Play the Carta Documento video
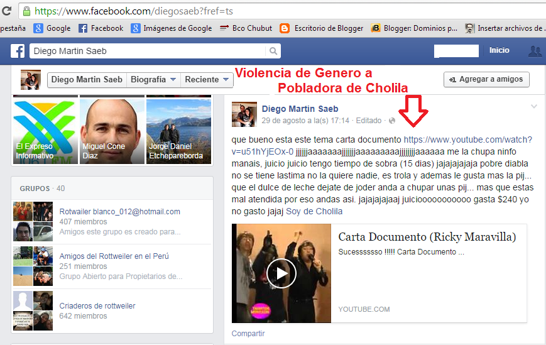 [281, 273]
